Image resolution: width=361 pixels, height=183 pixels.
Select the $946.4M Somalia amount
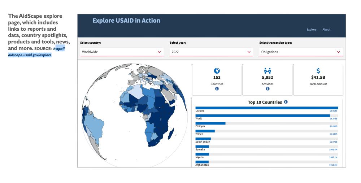pos(333,150)
